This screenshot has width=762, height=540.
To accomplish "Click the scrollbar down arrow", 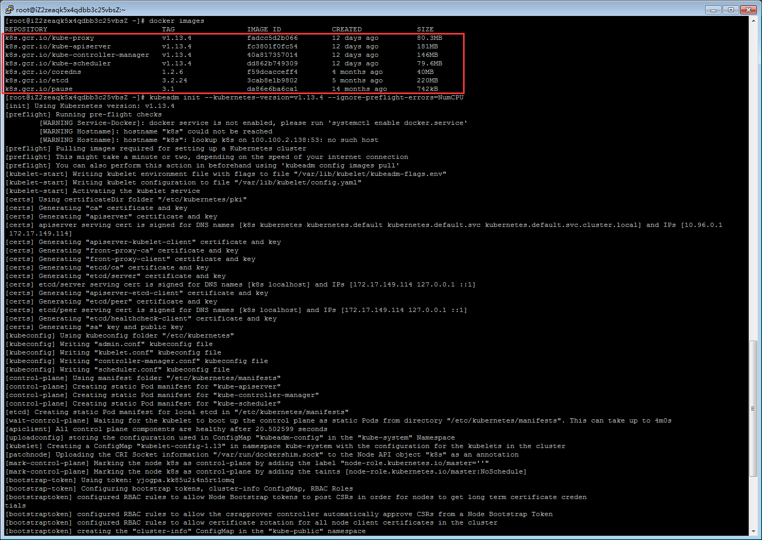I will (x=753, y=531).
